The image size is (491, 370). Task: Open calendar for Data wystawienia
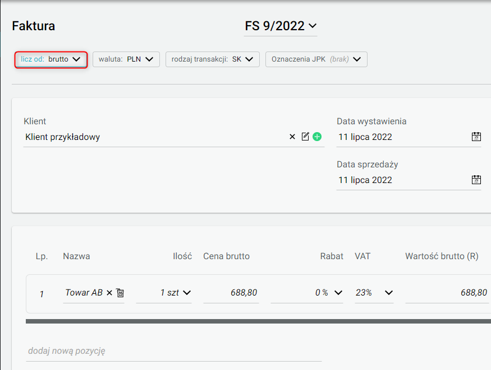[x=476, y=137]
